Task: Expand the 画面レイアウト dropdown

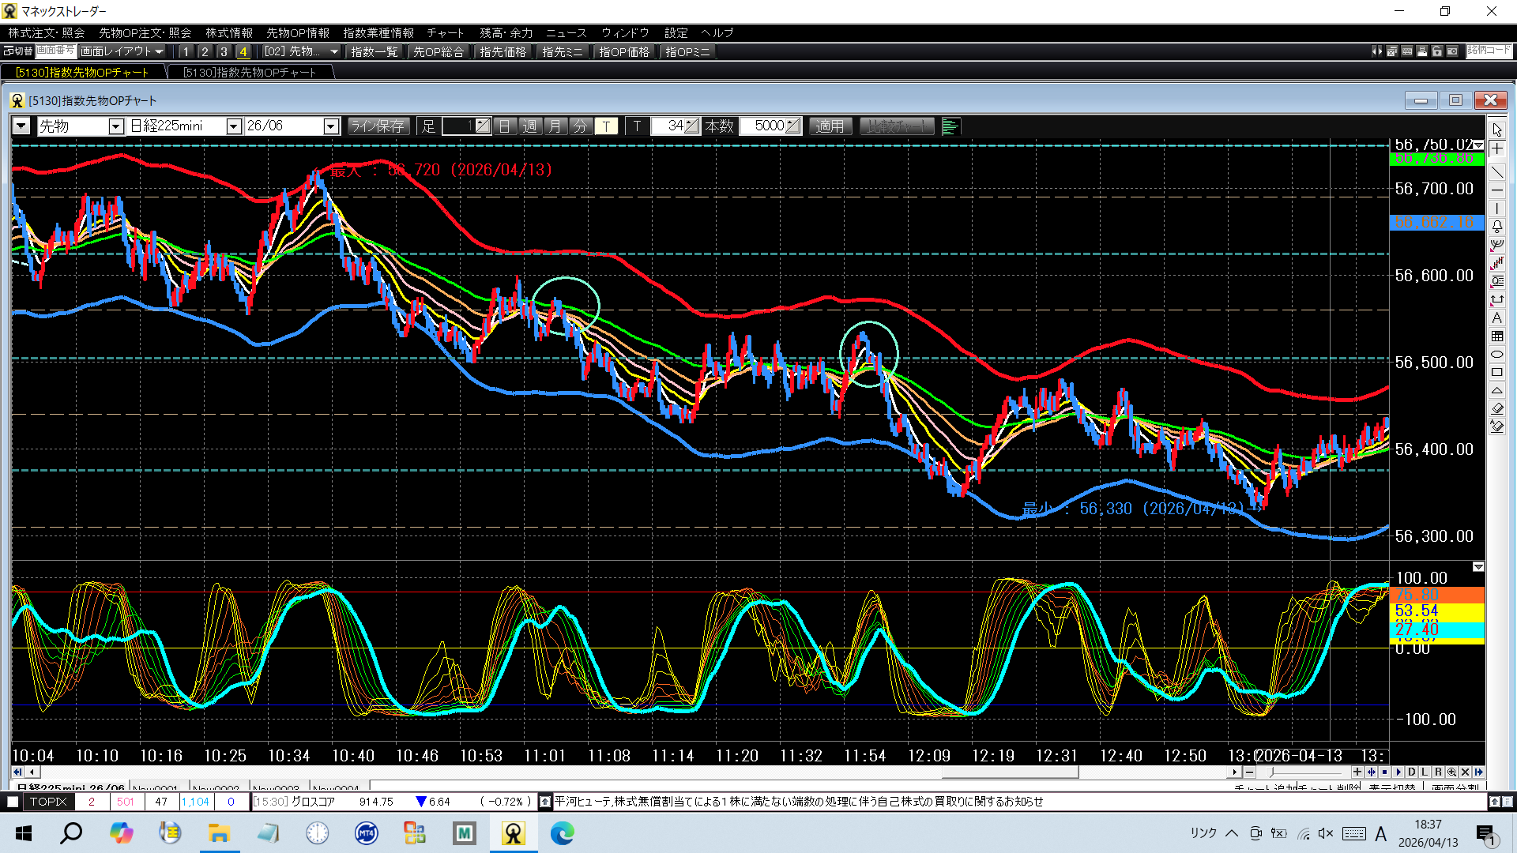Action: point(122,51)
